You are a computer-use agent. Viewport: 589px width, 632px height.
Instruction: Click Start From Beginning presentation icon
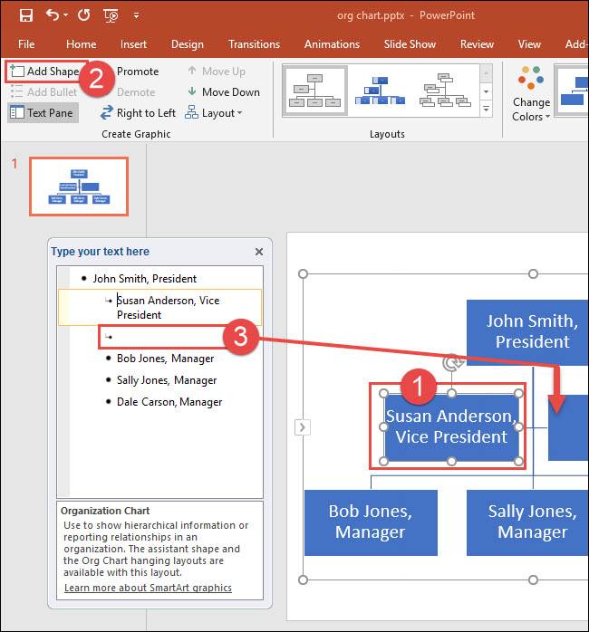point(111,14)
